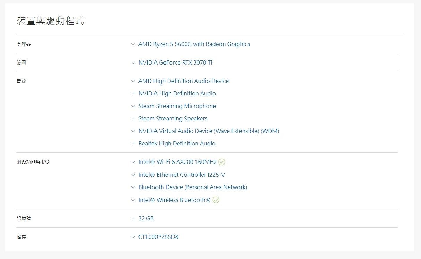Expand chevron beside Steam Streaming Microphone
The image size is (421, 259).
coord(133,106)
